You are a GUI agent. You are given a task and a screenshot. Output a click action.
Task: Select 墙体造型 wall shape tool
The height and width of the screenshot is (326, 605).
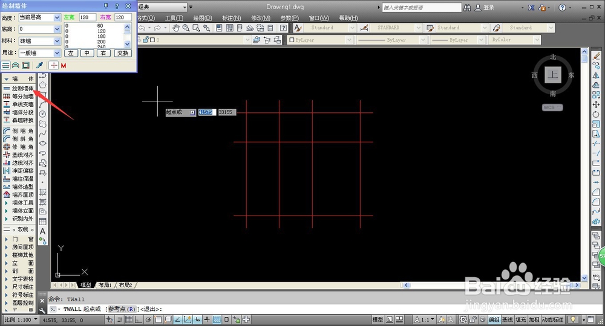point(19,187)
